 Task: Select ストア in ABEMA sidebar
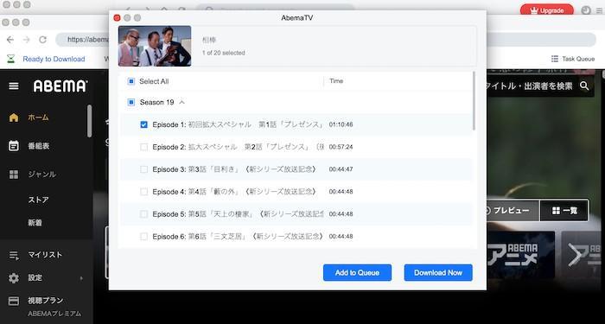(38, 200)
